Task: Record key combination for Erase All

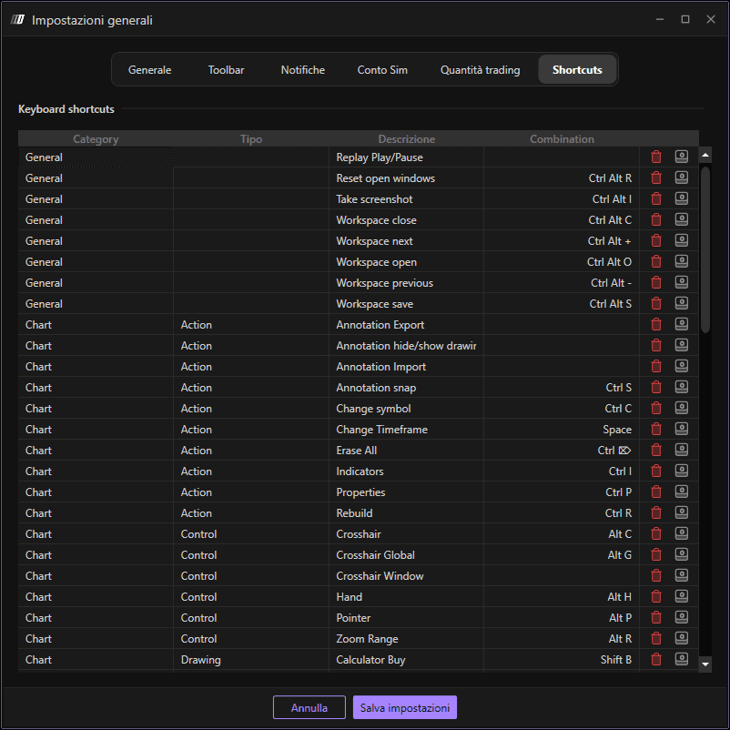Action: tap(681, 450)
